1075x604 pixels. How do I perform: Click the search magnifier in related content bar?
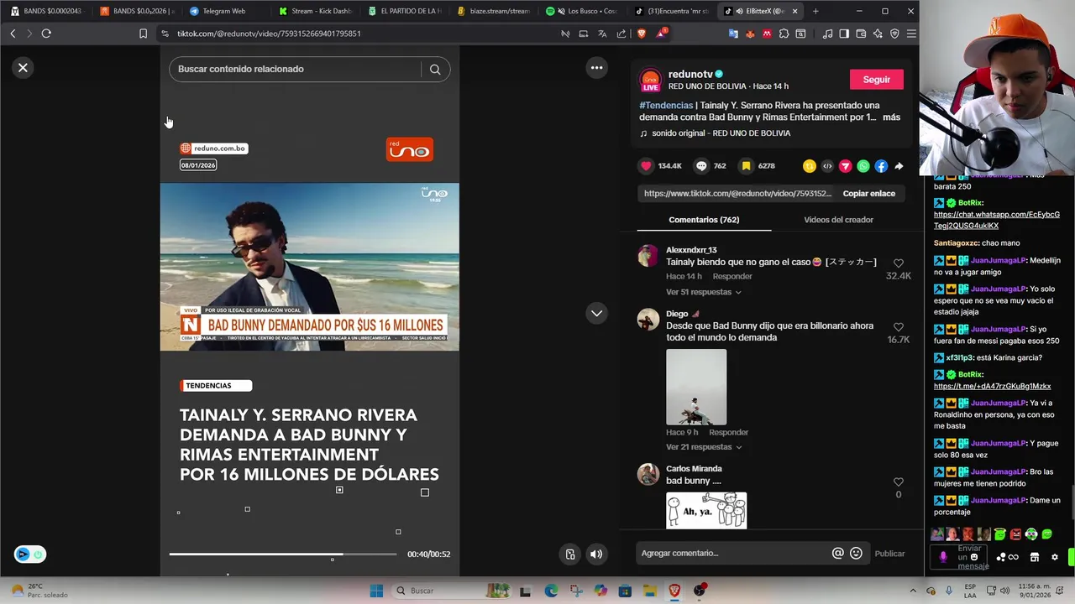click(x=435, y=70)
